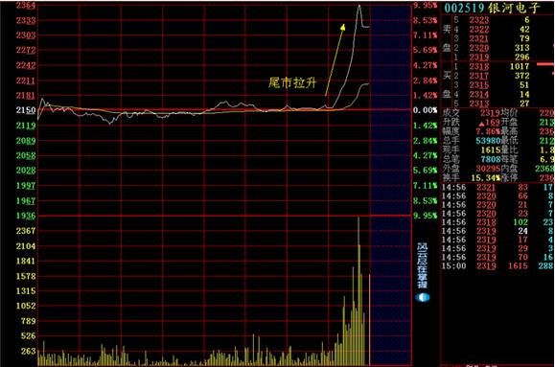
Task: Click the 外盘 value 30295
Action: tap(488, 169)
